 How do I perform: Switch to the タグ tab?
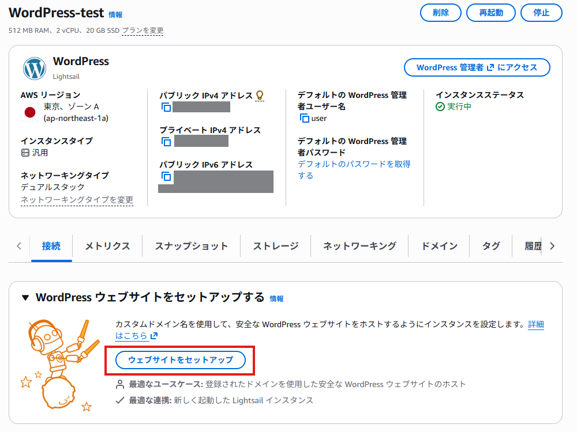(x=491, y=246)
